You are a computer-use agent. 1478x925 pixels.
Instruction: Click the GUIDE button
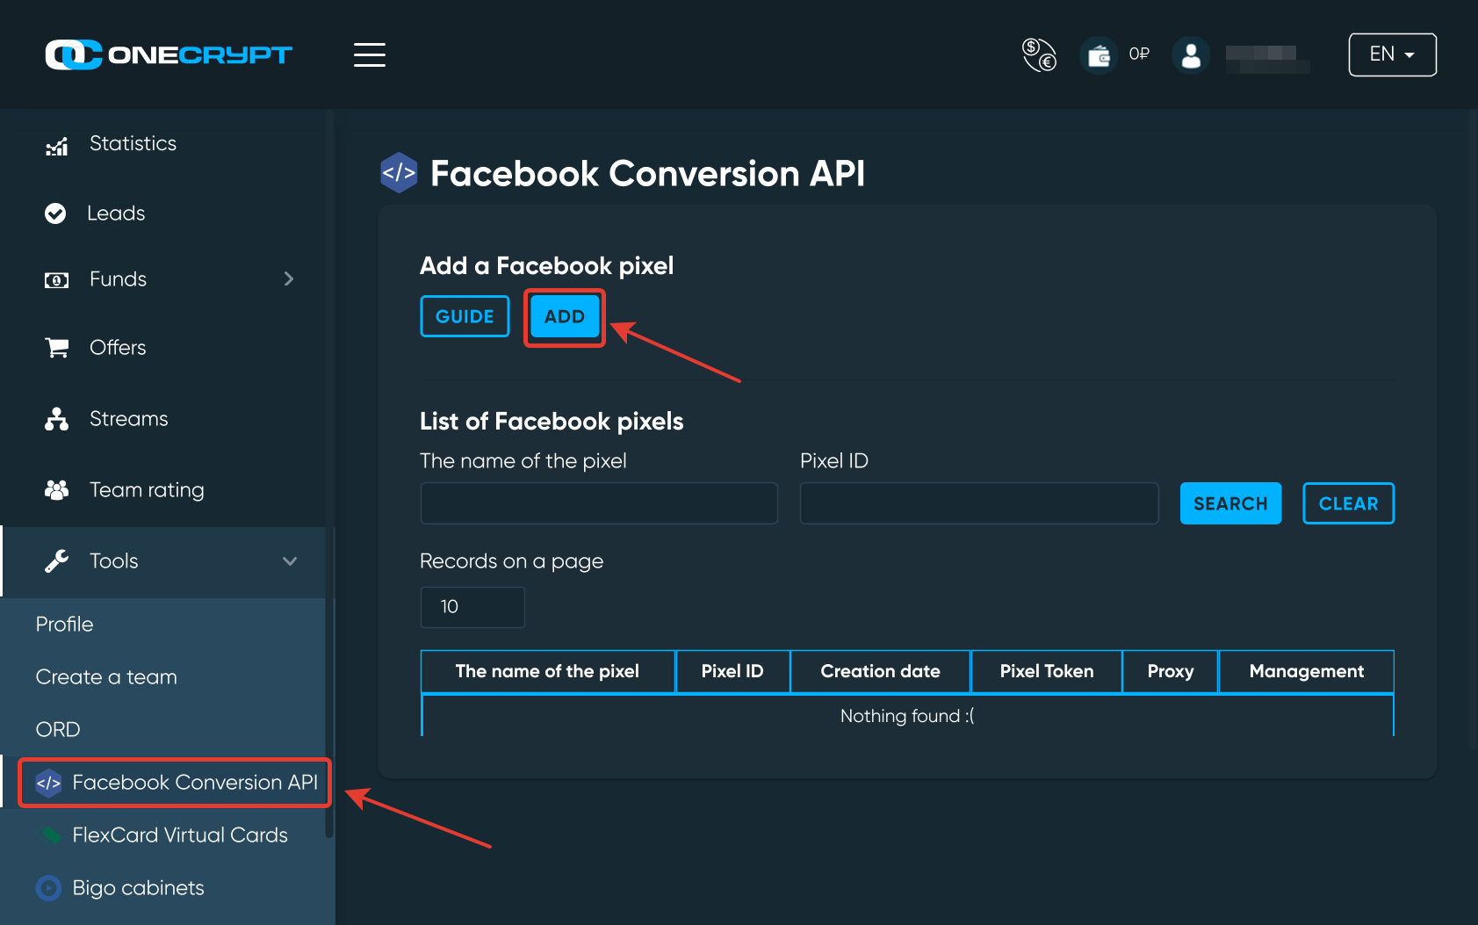tap(465, 316)
